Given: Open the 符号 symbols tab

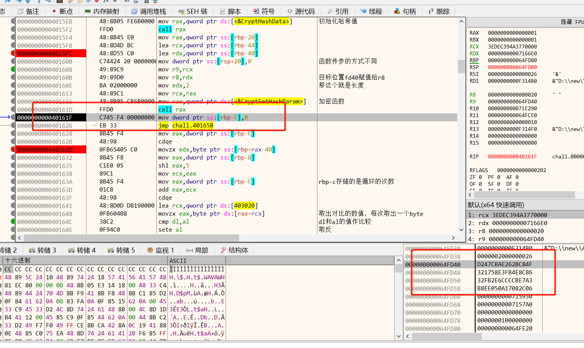Looking at the screenshot, I should [x=264, y=11].
